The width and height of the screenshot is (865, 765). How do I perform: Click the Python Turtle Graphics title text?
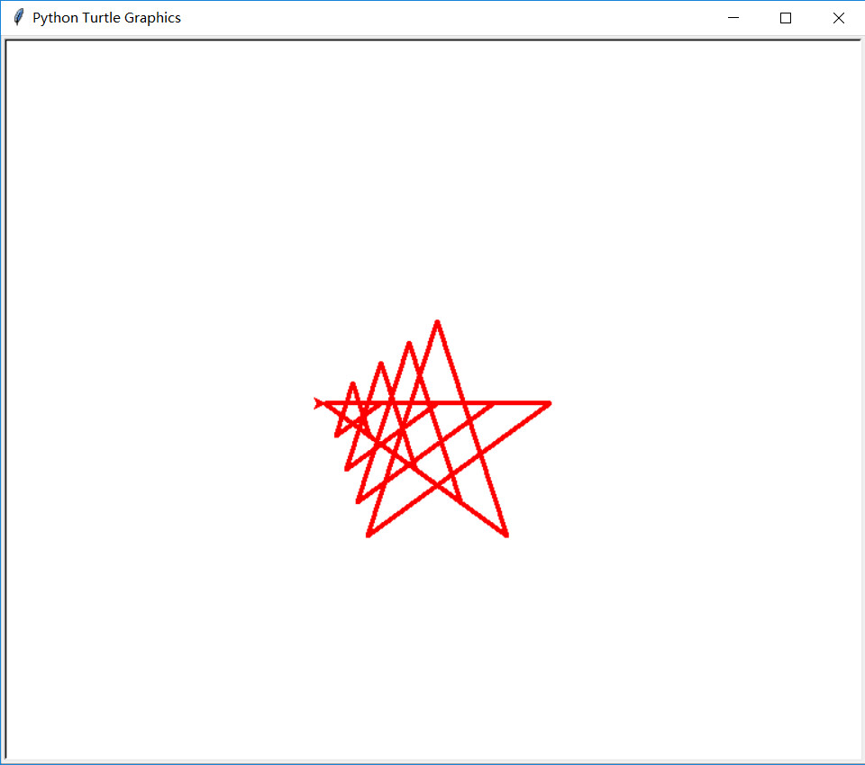(106, 18)
